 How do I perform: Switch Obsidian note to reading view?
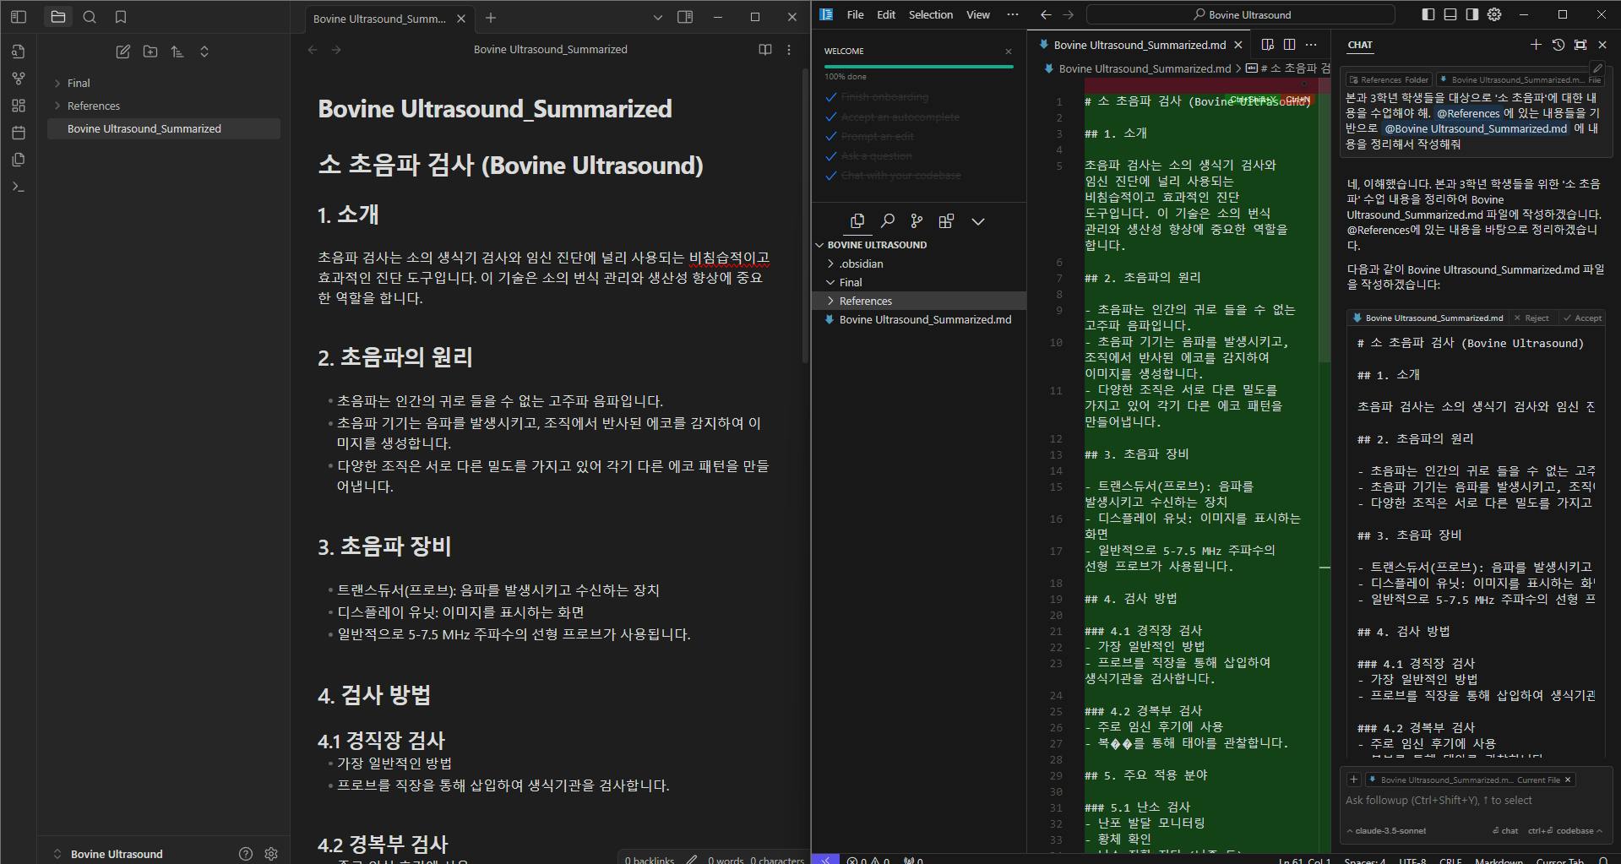765,50
